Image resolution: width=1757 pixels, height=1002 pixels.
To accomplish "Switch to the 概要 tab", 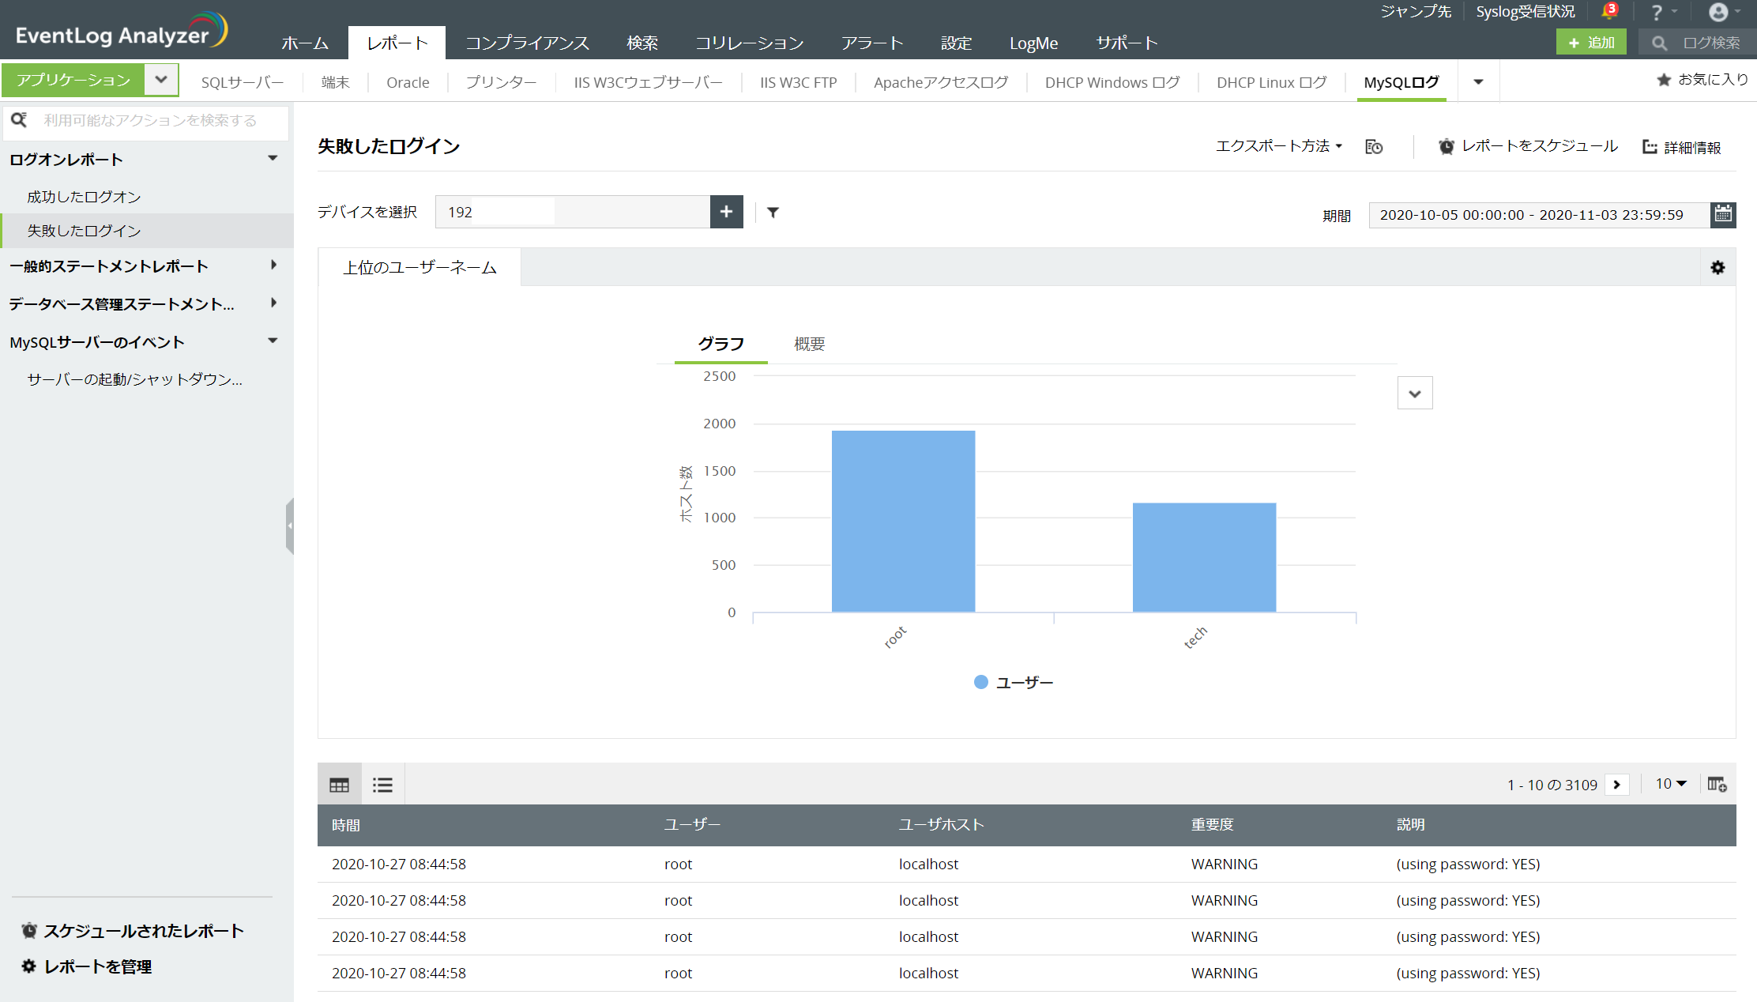I will [x=809, y=344].
